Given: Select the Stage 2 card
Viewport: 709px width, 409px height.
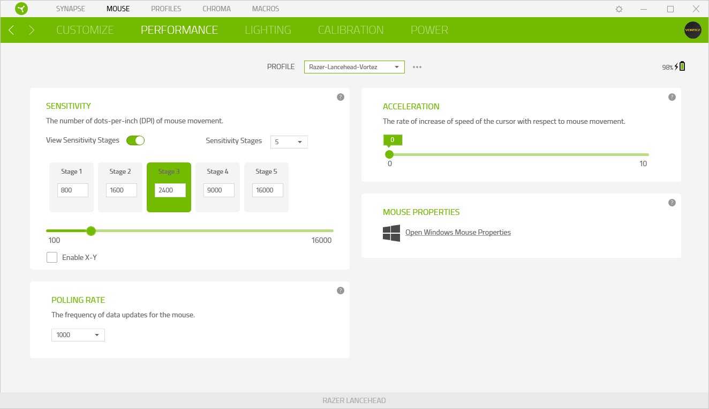Looking at the screenshot, I should coord(120,188).
